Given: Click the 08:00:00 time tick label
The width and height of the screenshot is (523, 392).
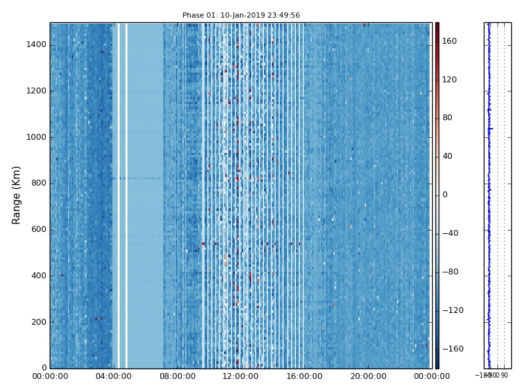Looking at the screenshot, I should tap(177, 377).
